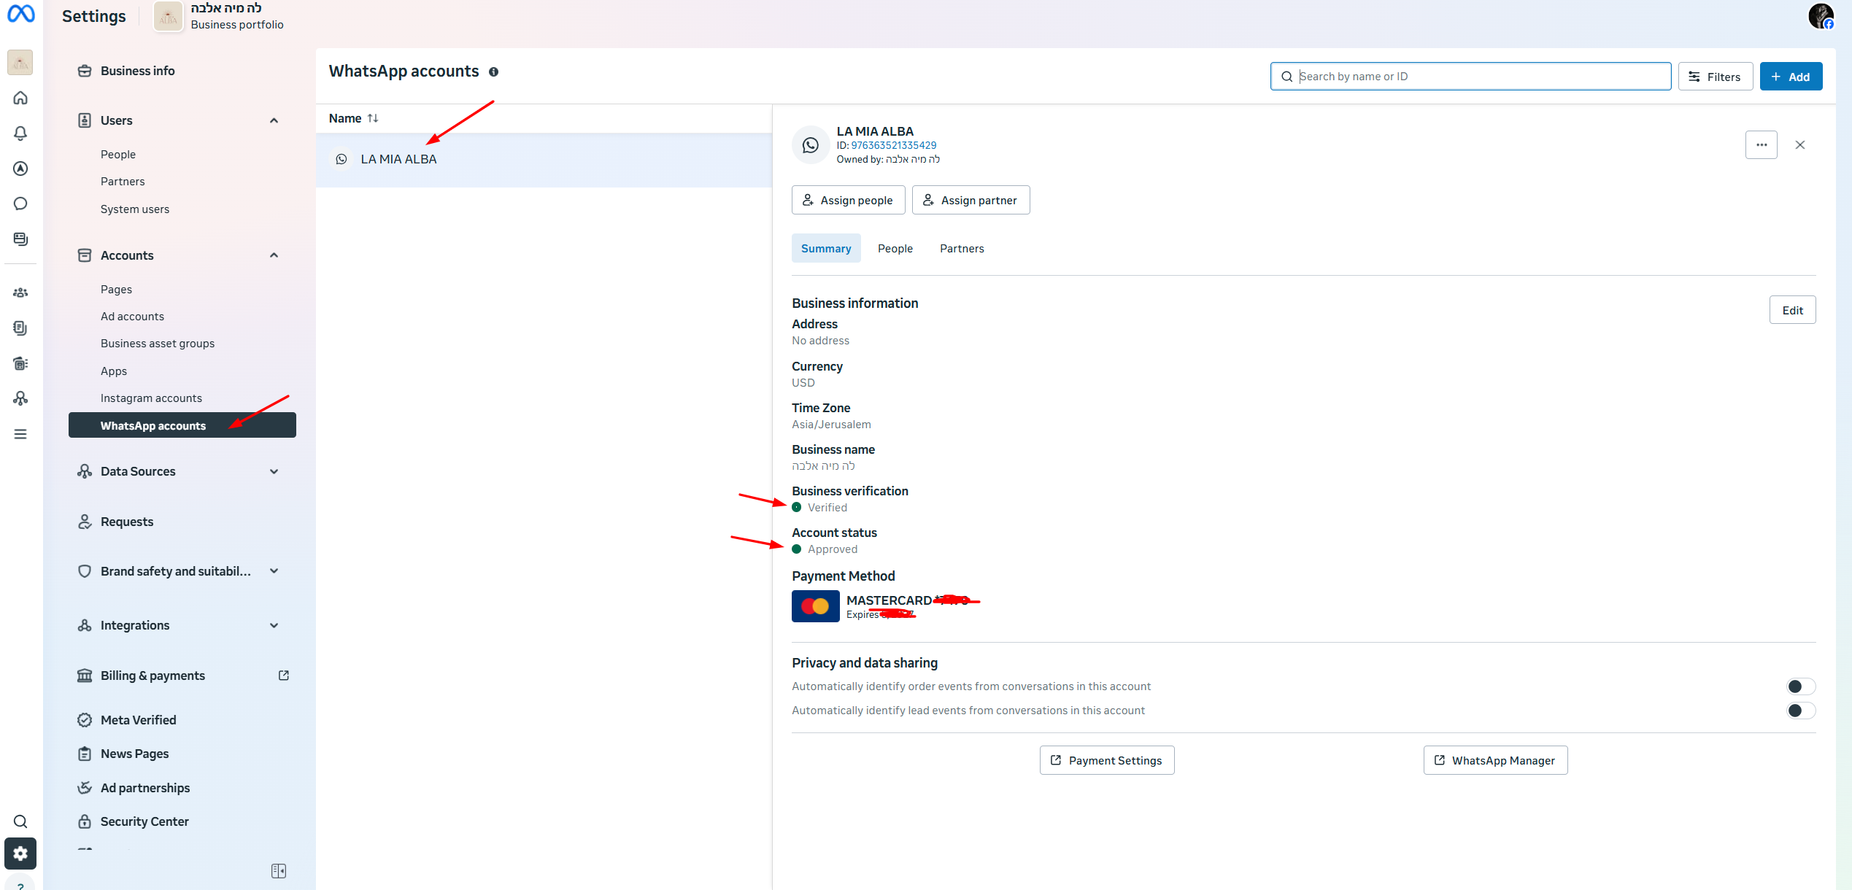Open Security Center in settings menu

click(x=144, y=821)
